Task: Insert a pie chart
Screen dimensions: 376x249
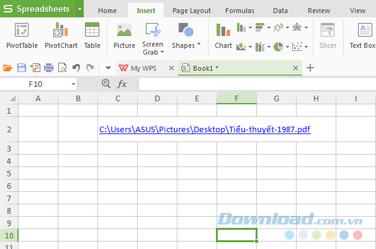Action: click(279, 47)
